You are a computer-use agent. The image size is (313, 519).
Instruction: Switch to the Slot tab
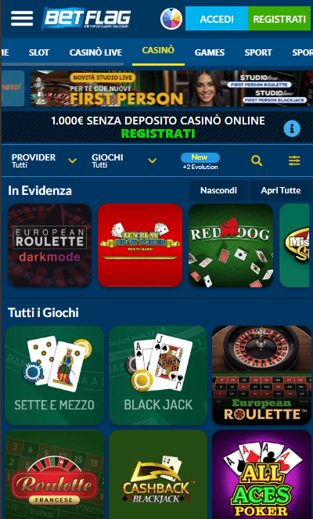[39, 52]
